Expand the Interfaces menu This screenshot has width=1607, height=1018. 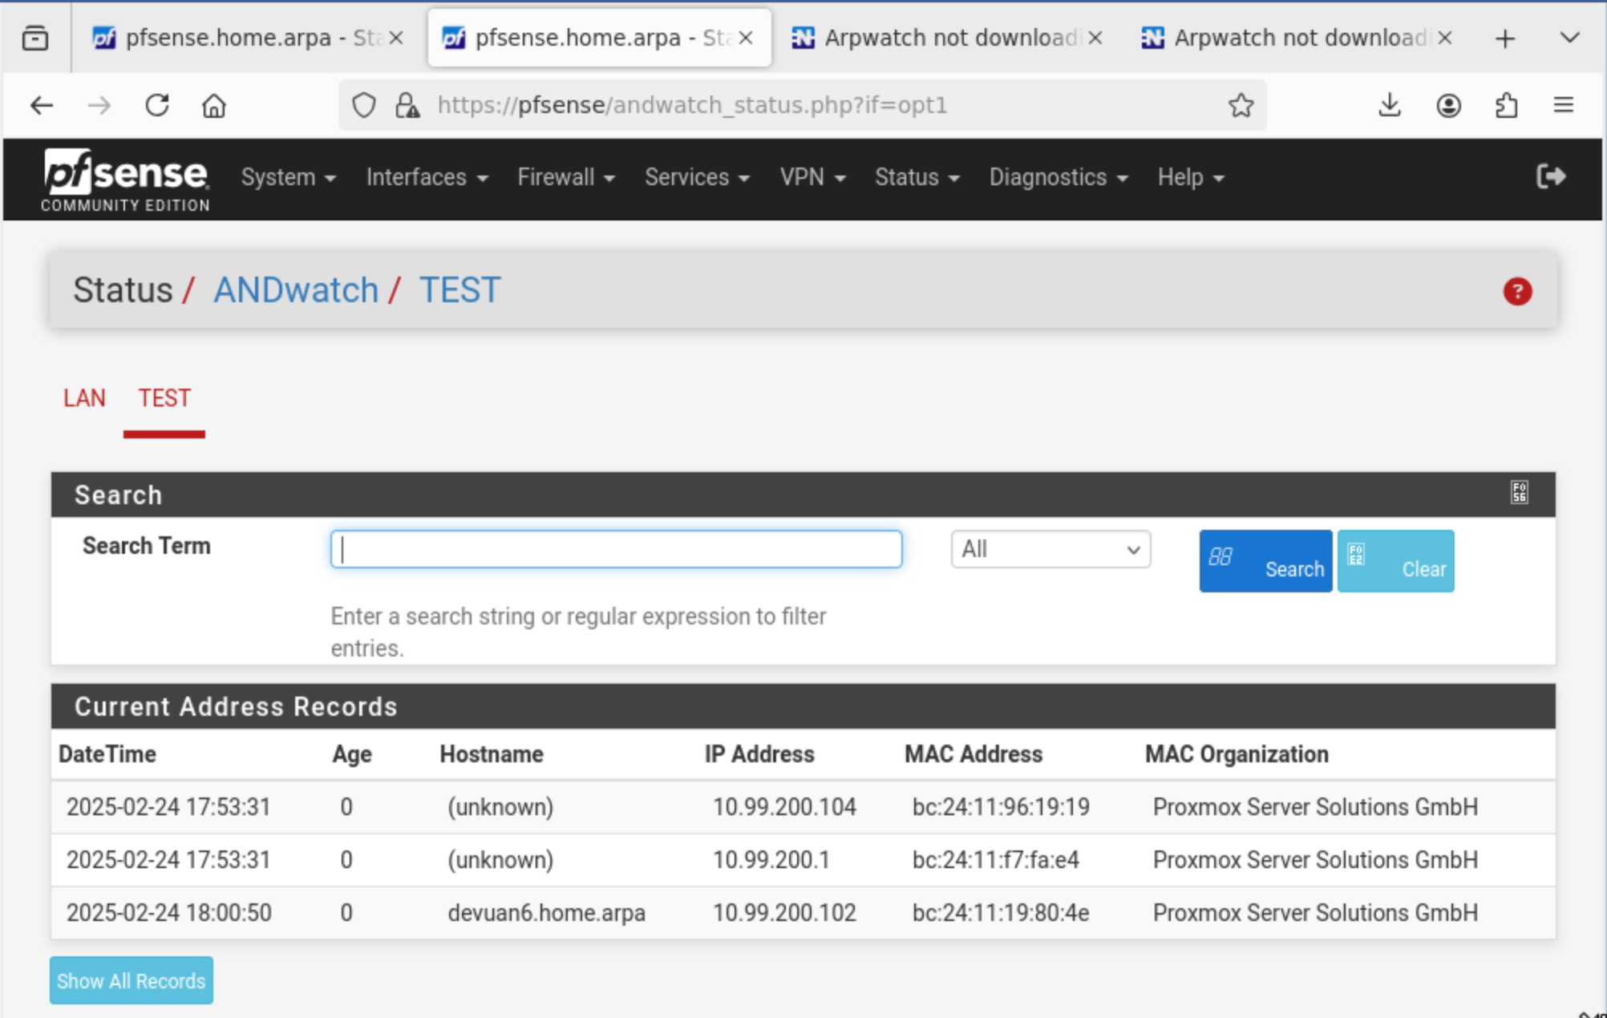coord(427,177)
